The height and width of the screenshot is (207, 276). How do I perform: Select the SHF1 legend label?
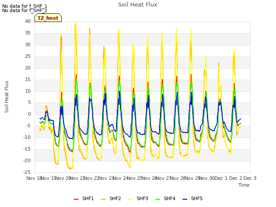click(x=88, y=198)
